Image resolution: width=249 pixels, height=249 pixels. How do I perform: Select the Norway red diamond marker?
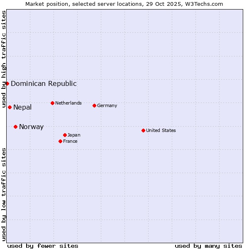pyautogui.click(x=15, y=127)
